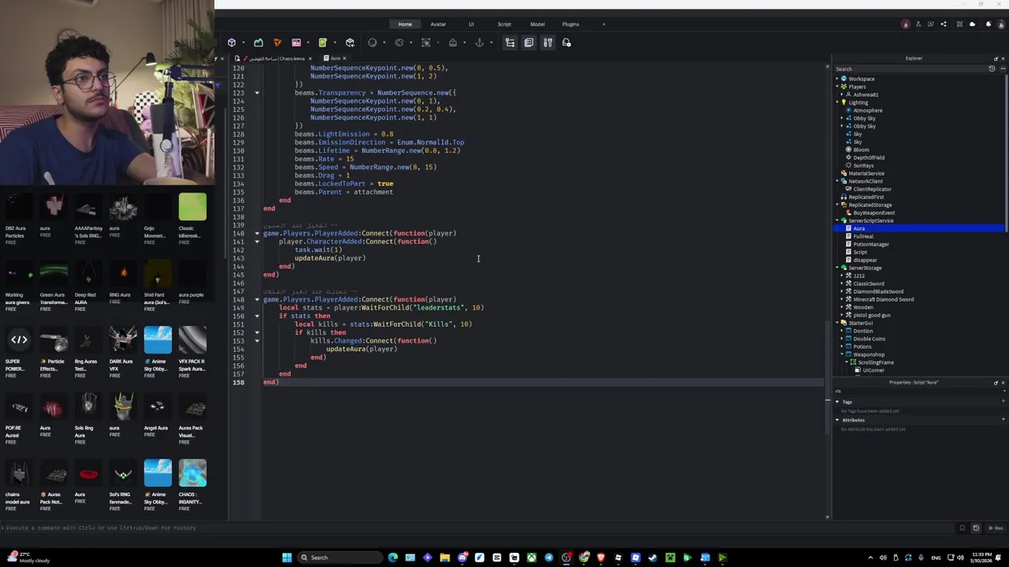Switch to the Avatar ribbon tab
1009x567 pixels.
tap(438, 24)
